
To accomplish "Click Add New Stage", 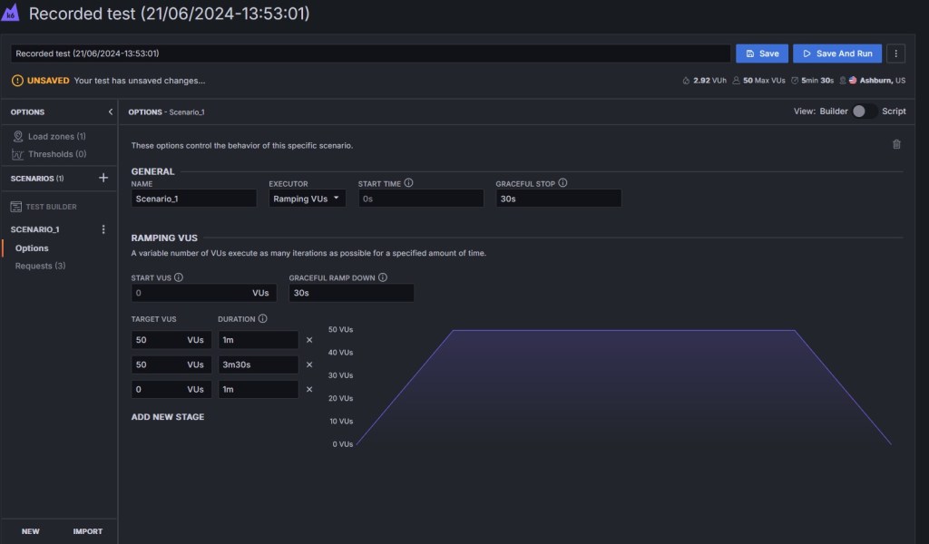I will point(168,417).
